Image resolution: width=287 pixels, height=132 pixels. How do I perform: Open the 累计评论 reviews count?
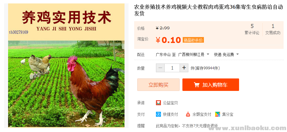[252, 29]
